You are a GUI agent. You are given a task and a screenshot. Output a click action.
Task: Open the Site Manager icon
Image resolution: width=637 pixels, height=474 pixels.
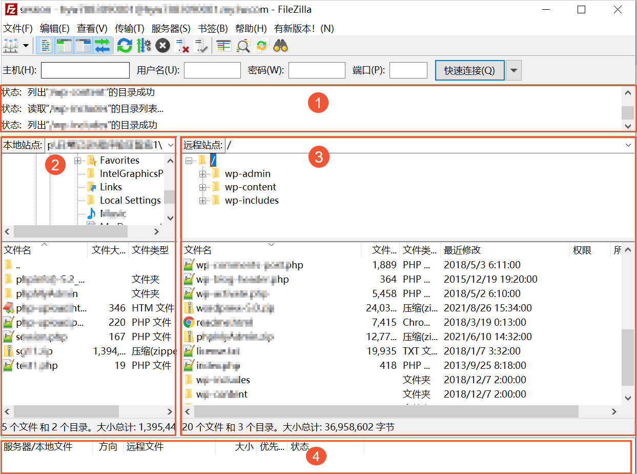[x=11, y=46]
